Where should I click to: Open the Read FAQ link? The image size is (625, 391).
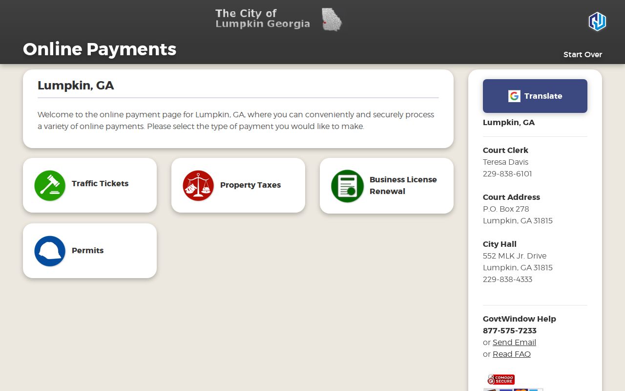[512, 354]
